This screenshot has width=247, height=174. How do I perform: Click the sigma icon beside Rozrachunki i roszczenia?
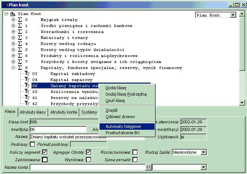(20, 31)
